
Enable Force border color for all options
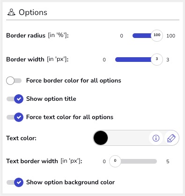point(14,81)
